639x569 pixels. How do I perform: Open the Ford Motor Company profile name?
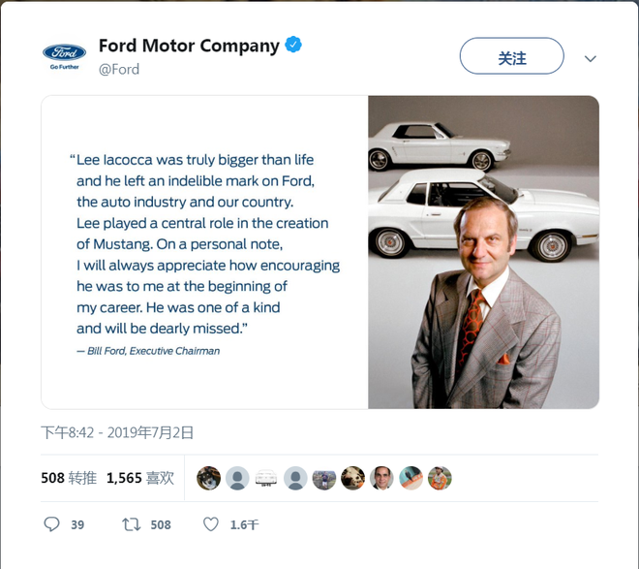click(x=189, y=46)
